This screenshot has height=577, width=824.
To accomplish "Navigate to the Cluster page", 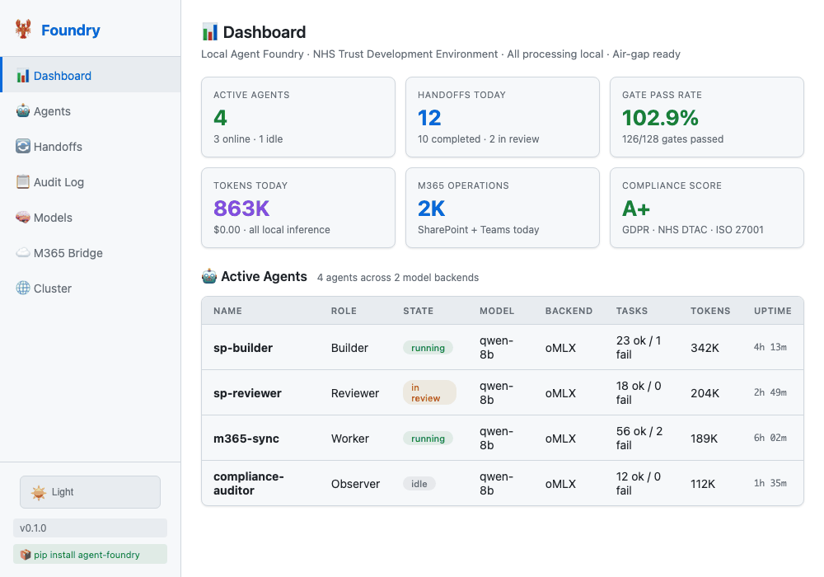I will [91, 288].
